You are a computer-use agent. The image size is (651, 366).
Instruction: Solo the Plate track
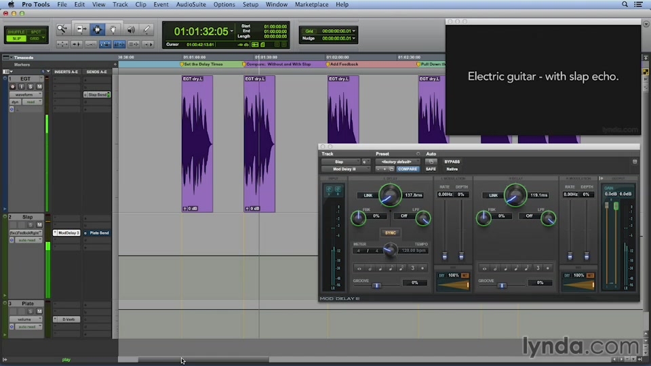click(31, 311)
